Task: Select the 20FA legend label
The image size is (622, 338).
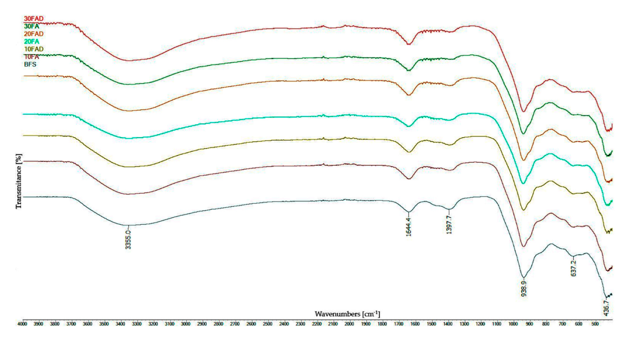Action: pyautogui.click(x=32, y=41)
